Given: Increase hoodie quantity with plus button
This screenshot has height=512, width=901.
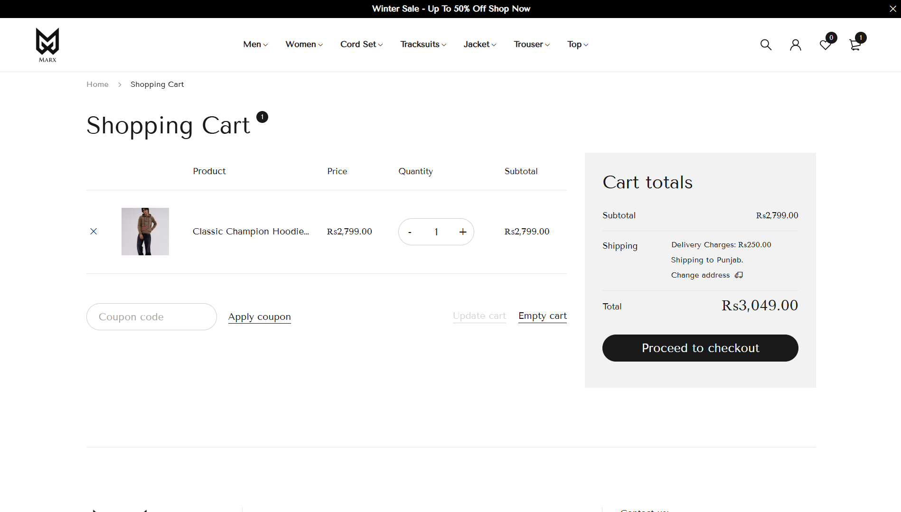Looking at the screenshot, I should 463,232.
